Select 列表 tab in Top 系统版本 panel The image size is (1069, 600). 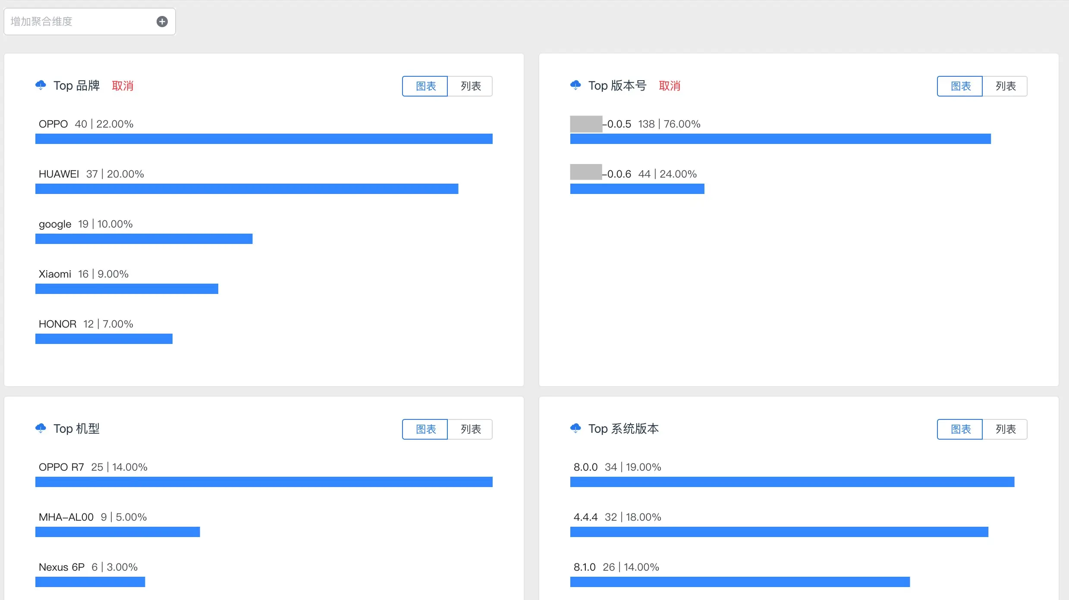point(1005,429)
